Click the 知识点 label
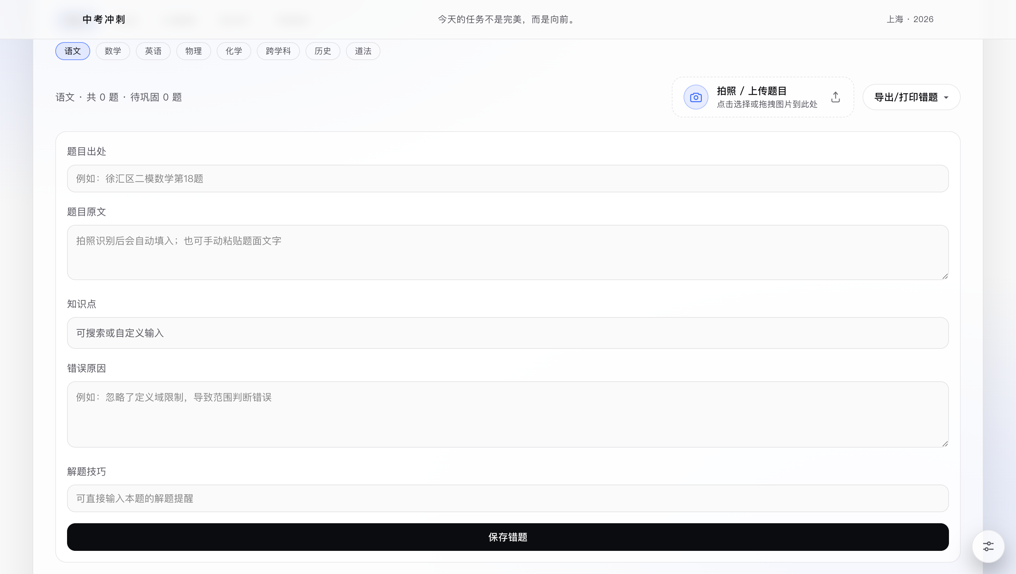The height and width of the screenshot is (574, 1016). (82, 304)
